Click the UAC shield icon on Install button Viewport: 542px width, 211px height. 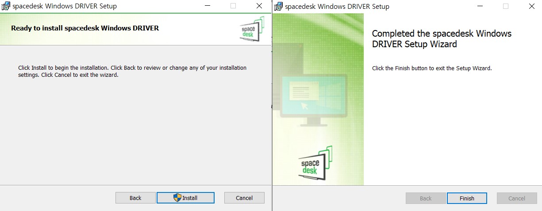177,198
